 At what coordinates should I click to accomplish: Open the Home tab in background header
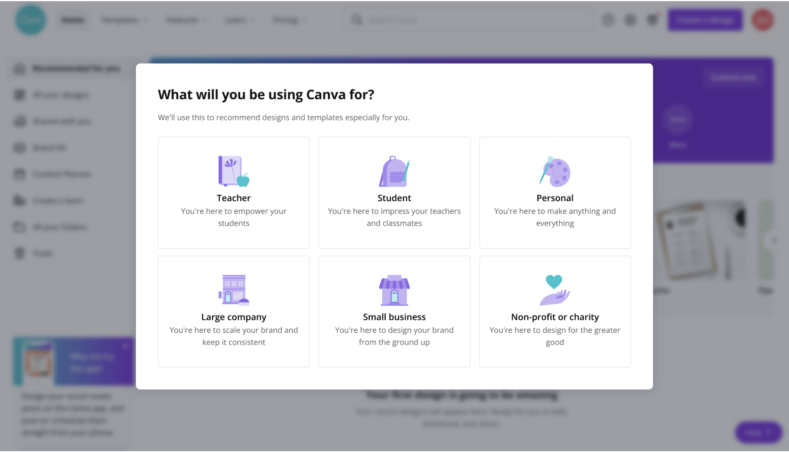pos(73,20)
